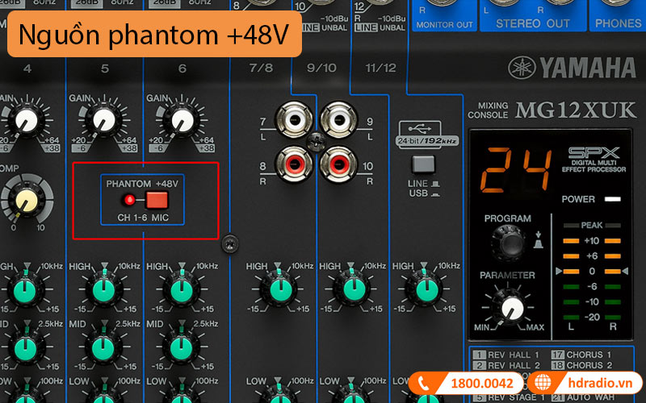Push the red PHANTOM +48V switch
Image resolution: width=646 pixels, height=403 pixels.
pyautogui.click(x=157, y=200)
